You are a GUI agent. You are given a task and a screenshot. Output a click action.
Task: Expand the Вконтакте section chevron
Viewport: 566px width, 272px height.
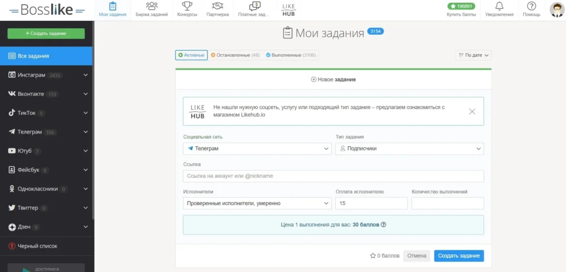tap(86, 94)
